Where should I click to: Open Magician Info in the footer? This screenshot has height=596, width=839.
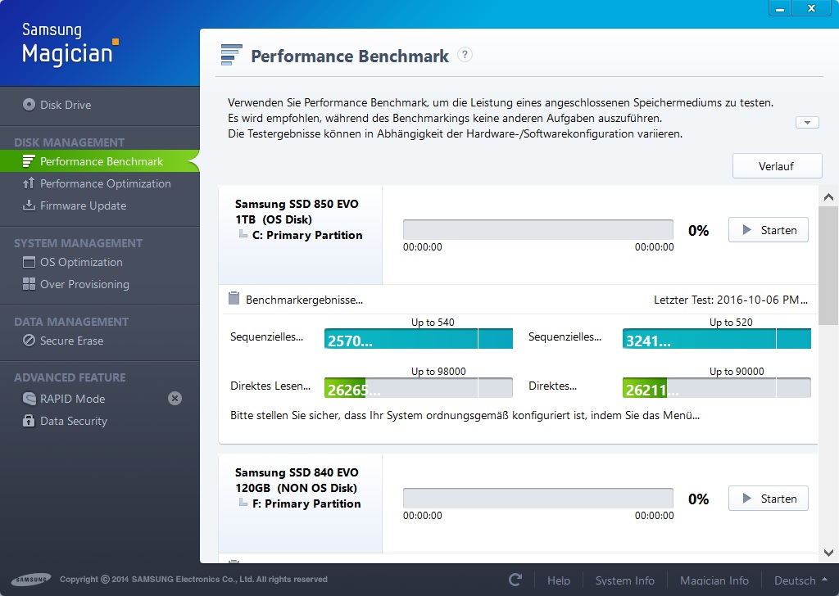tap(714, 580)
